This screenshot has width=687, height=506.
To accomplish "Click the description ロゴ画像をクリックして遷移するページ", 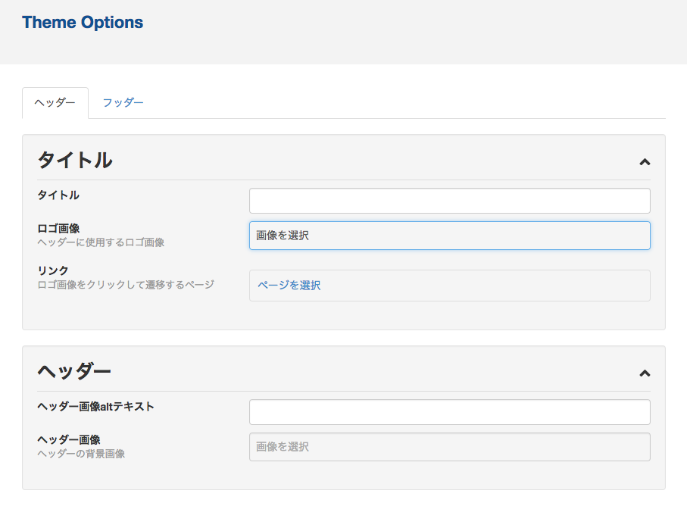I will coord(126,285).
